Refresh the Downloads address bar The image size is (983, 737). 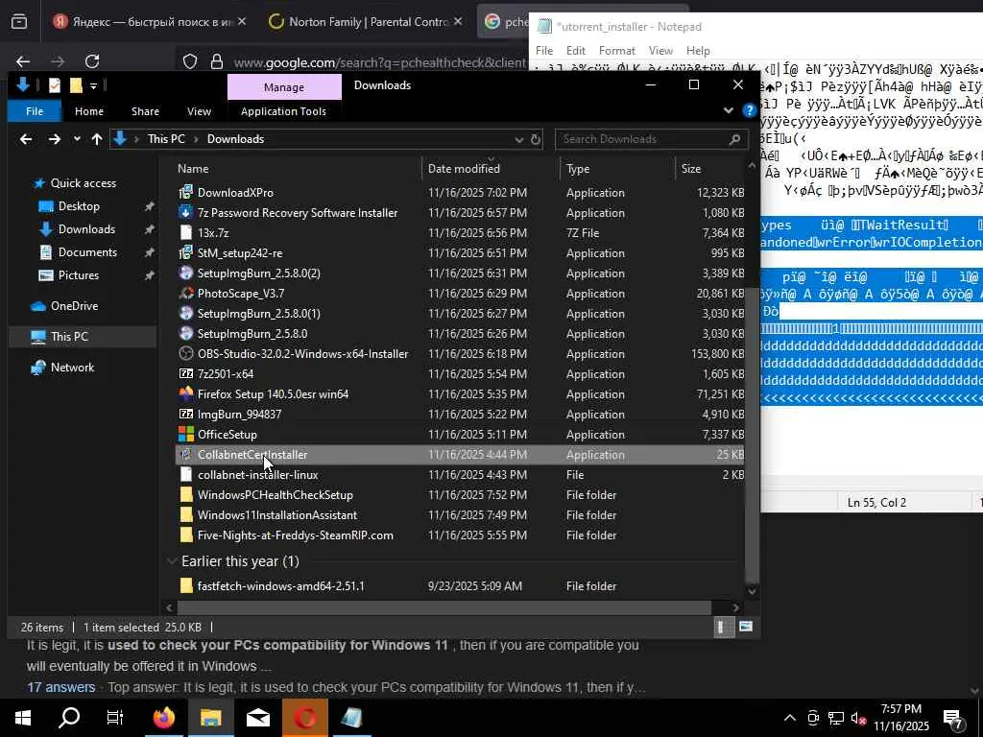tap(536, 139)
